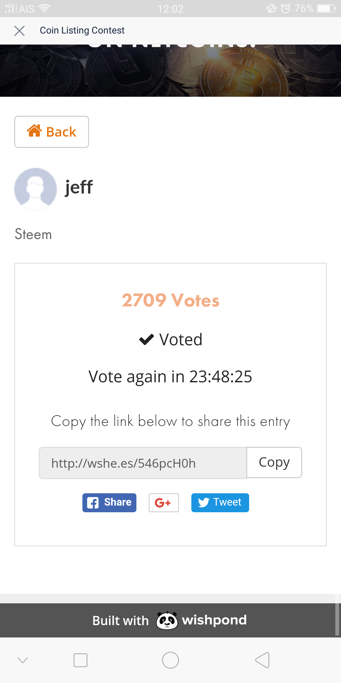
Task: Share entry on Google Plus
Action: (x=164, y=502)
